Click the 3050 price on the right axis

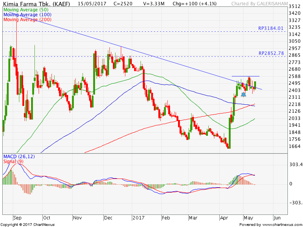coord(295,41)
